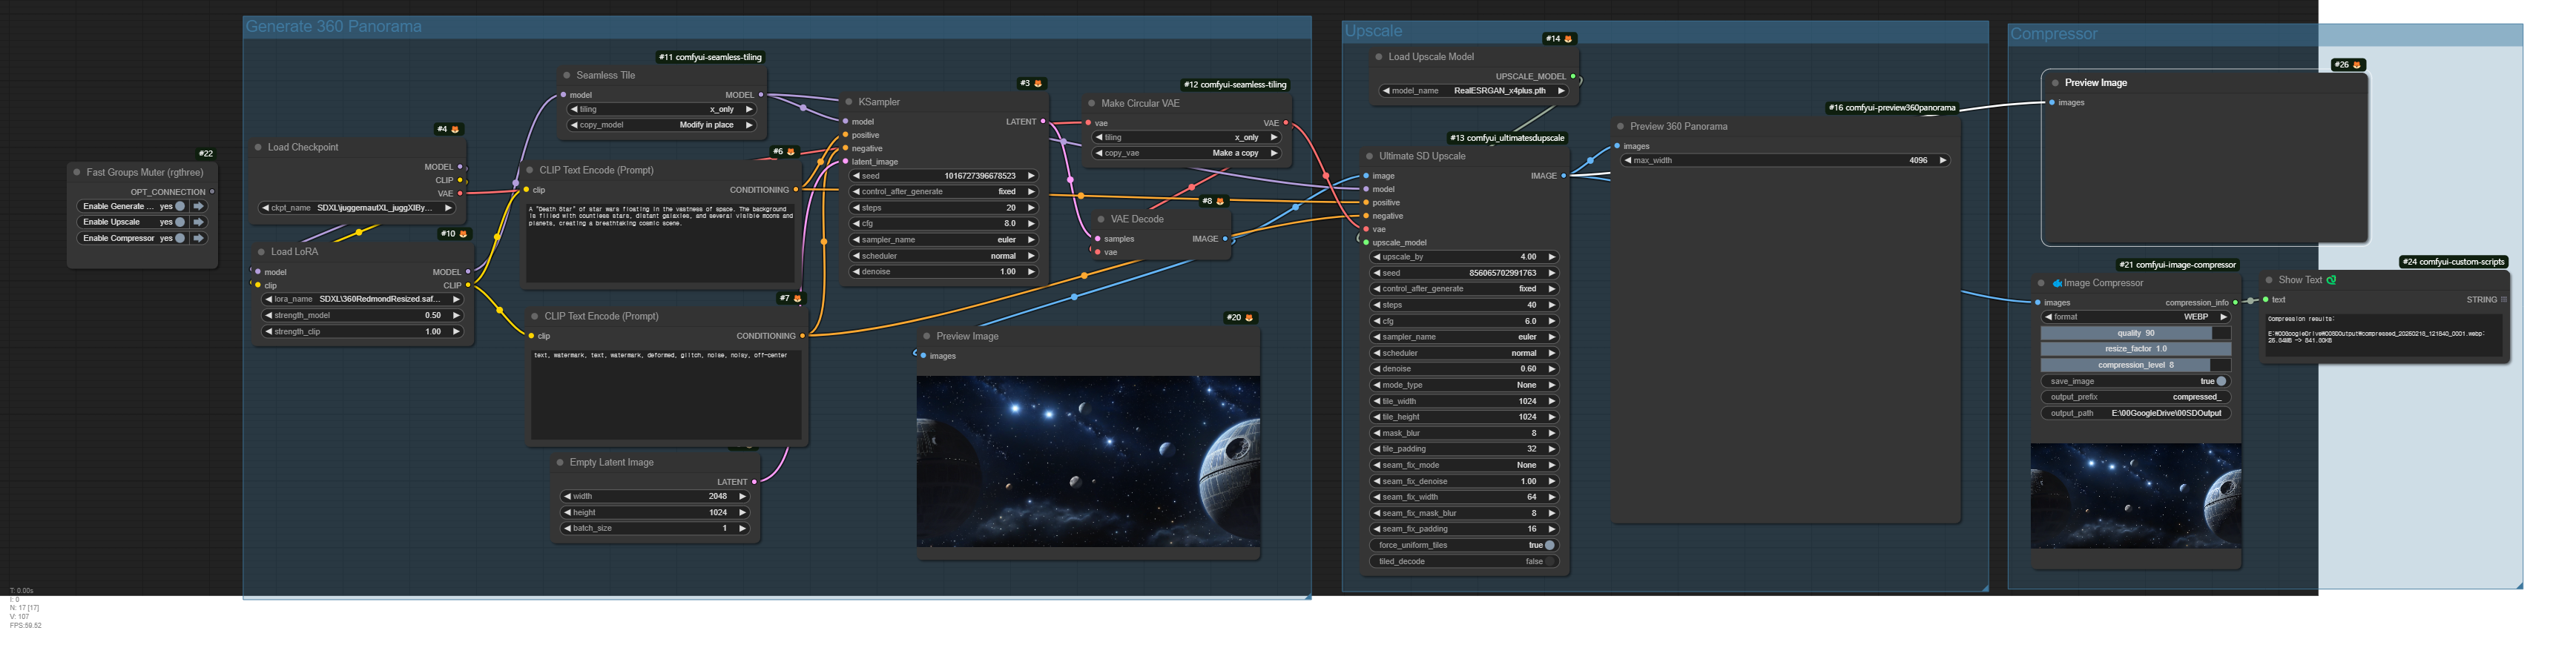Click the #24 comfyui-custom-scripts label
The image size is (2576, 662).
tap(2454, 262)
